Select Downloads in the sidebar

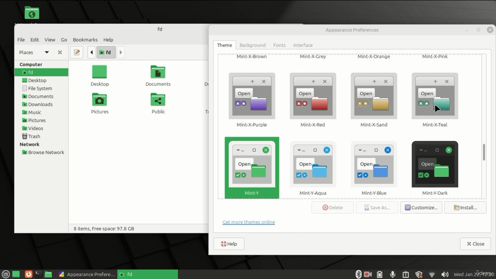click(x=41, y=104)
